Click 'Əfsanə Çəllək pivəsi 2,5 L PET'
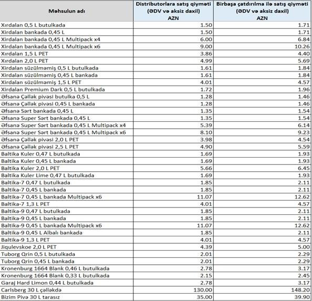Image resolution: width=312 pixels, height=301 pixels. [x=67, y=147]
